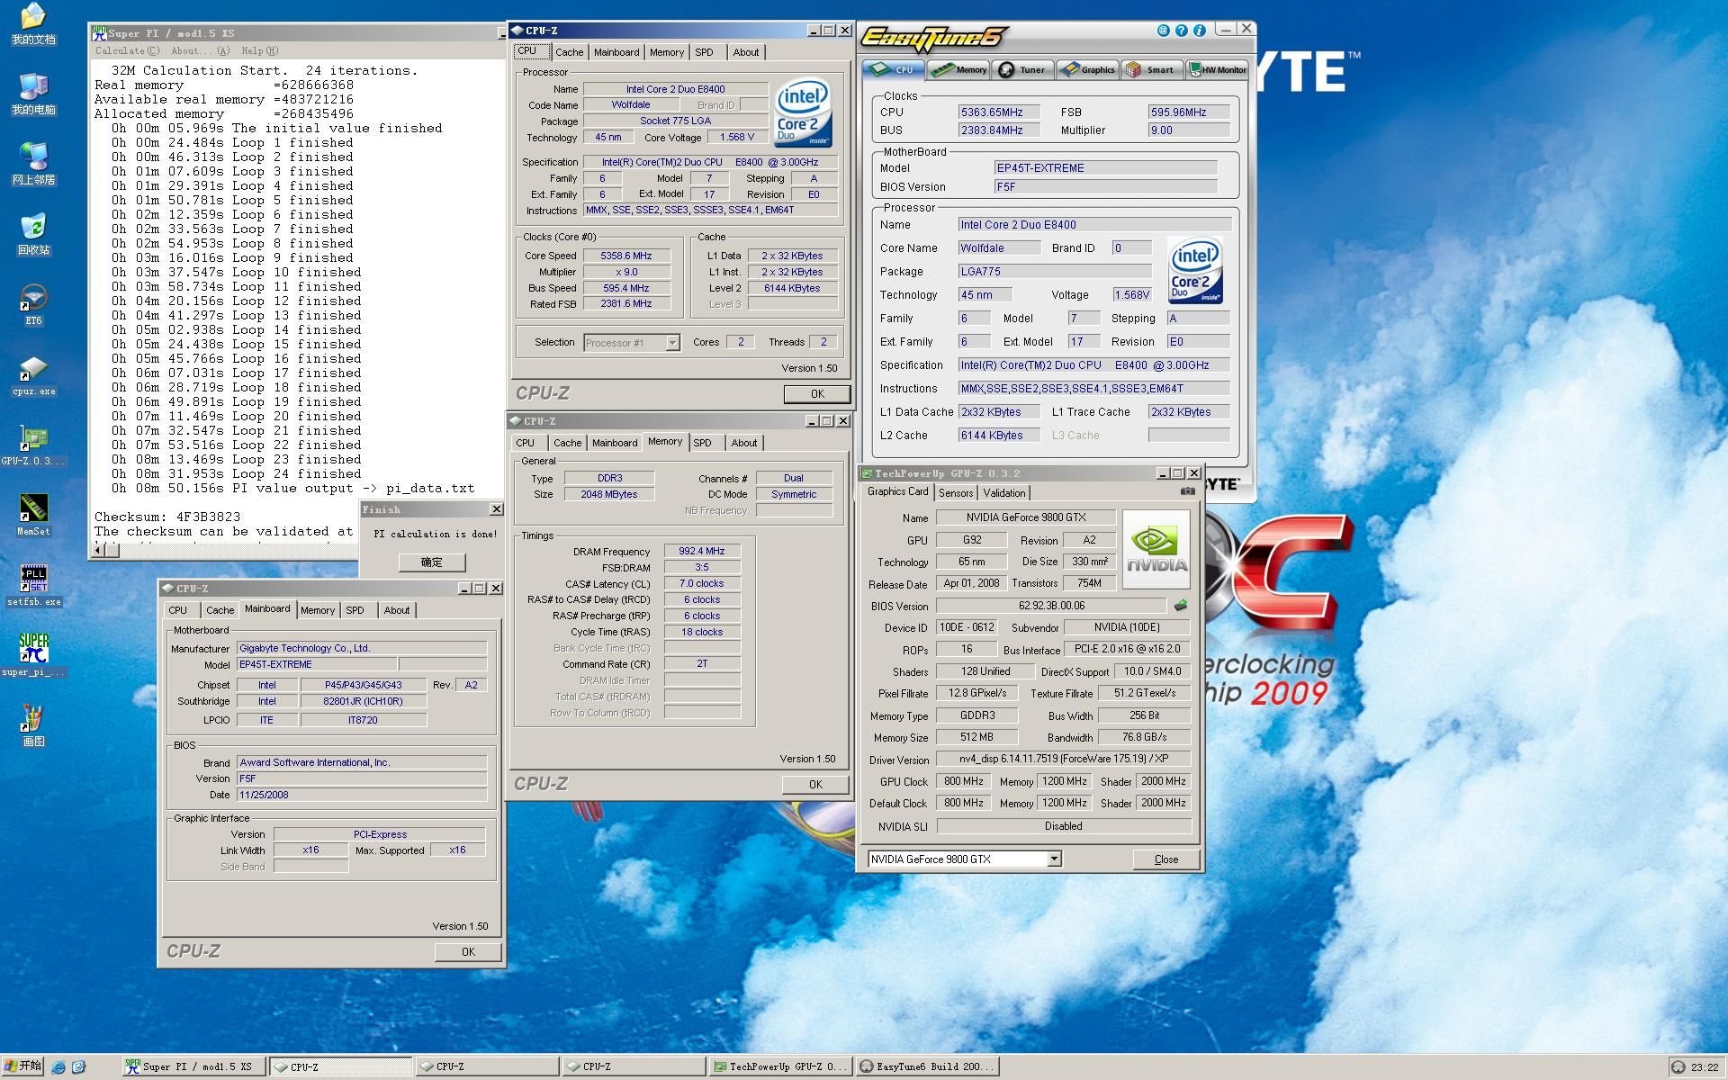1728x1080 pixels.
Task: Click the GPU-Z Name field GeForce 9800 GTX
Action: (x=1026, y=517)
